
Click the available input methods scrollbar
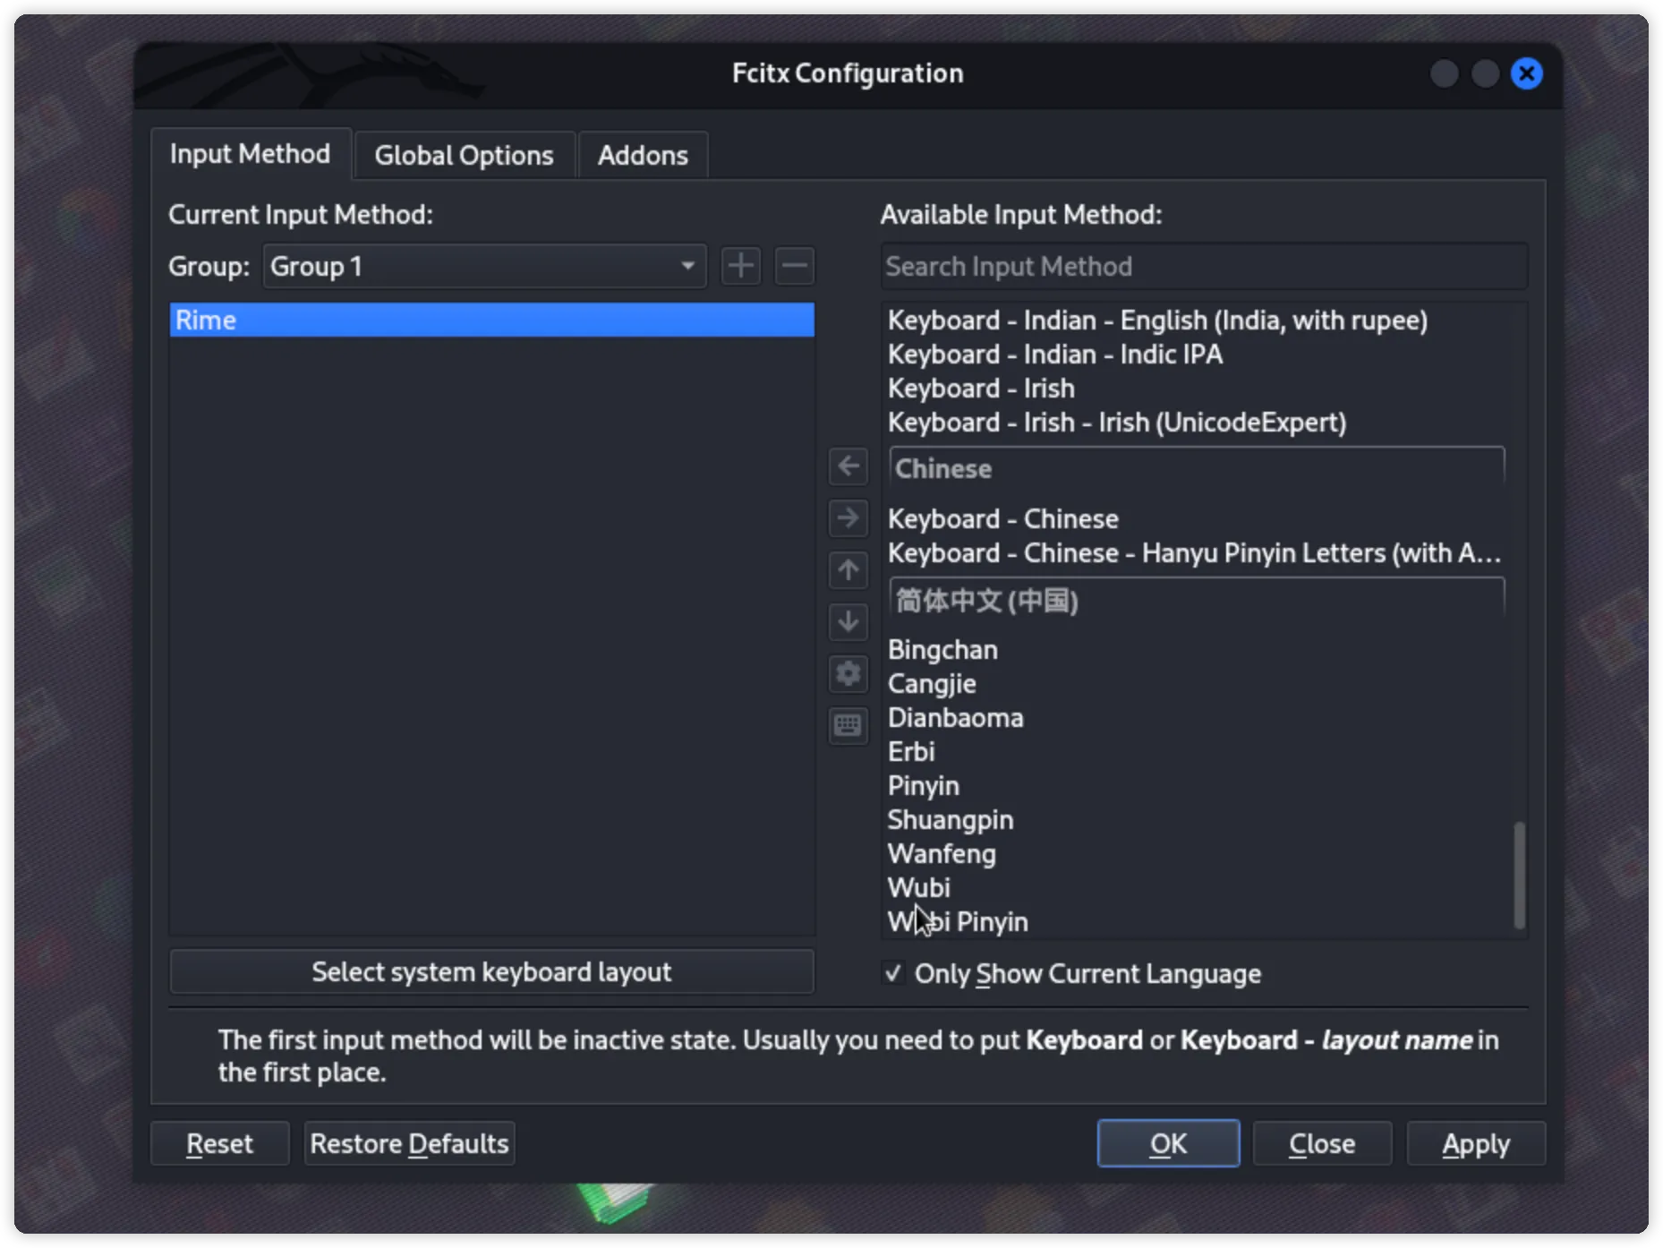[x=1519, y=876]
